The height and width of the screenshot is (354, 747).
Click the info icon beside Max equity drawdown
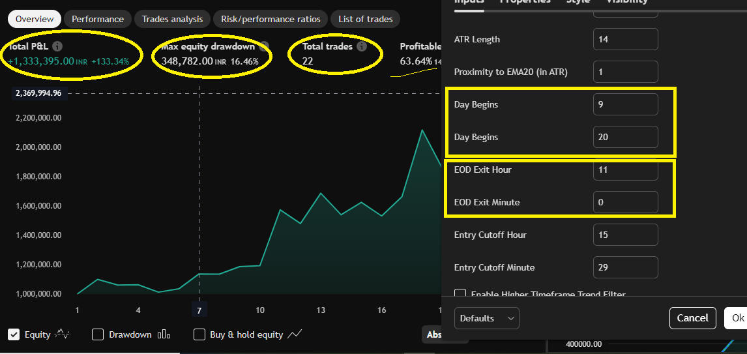pyautogui.click(x=265, y=46)
